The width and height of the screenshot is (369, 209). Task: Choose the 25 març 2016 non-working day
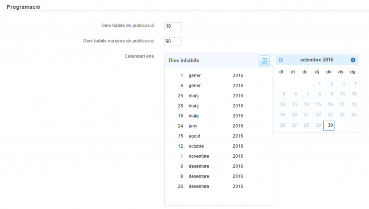(x=211, y=96)
